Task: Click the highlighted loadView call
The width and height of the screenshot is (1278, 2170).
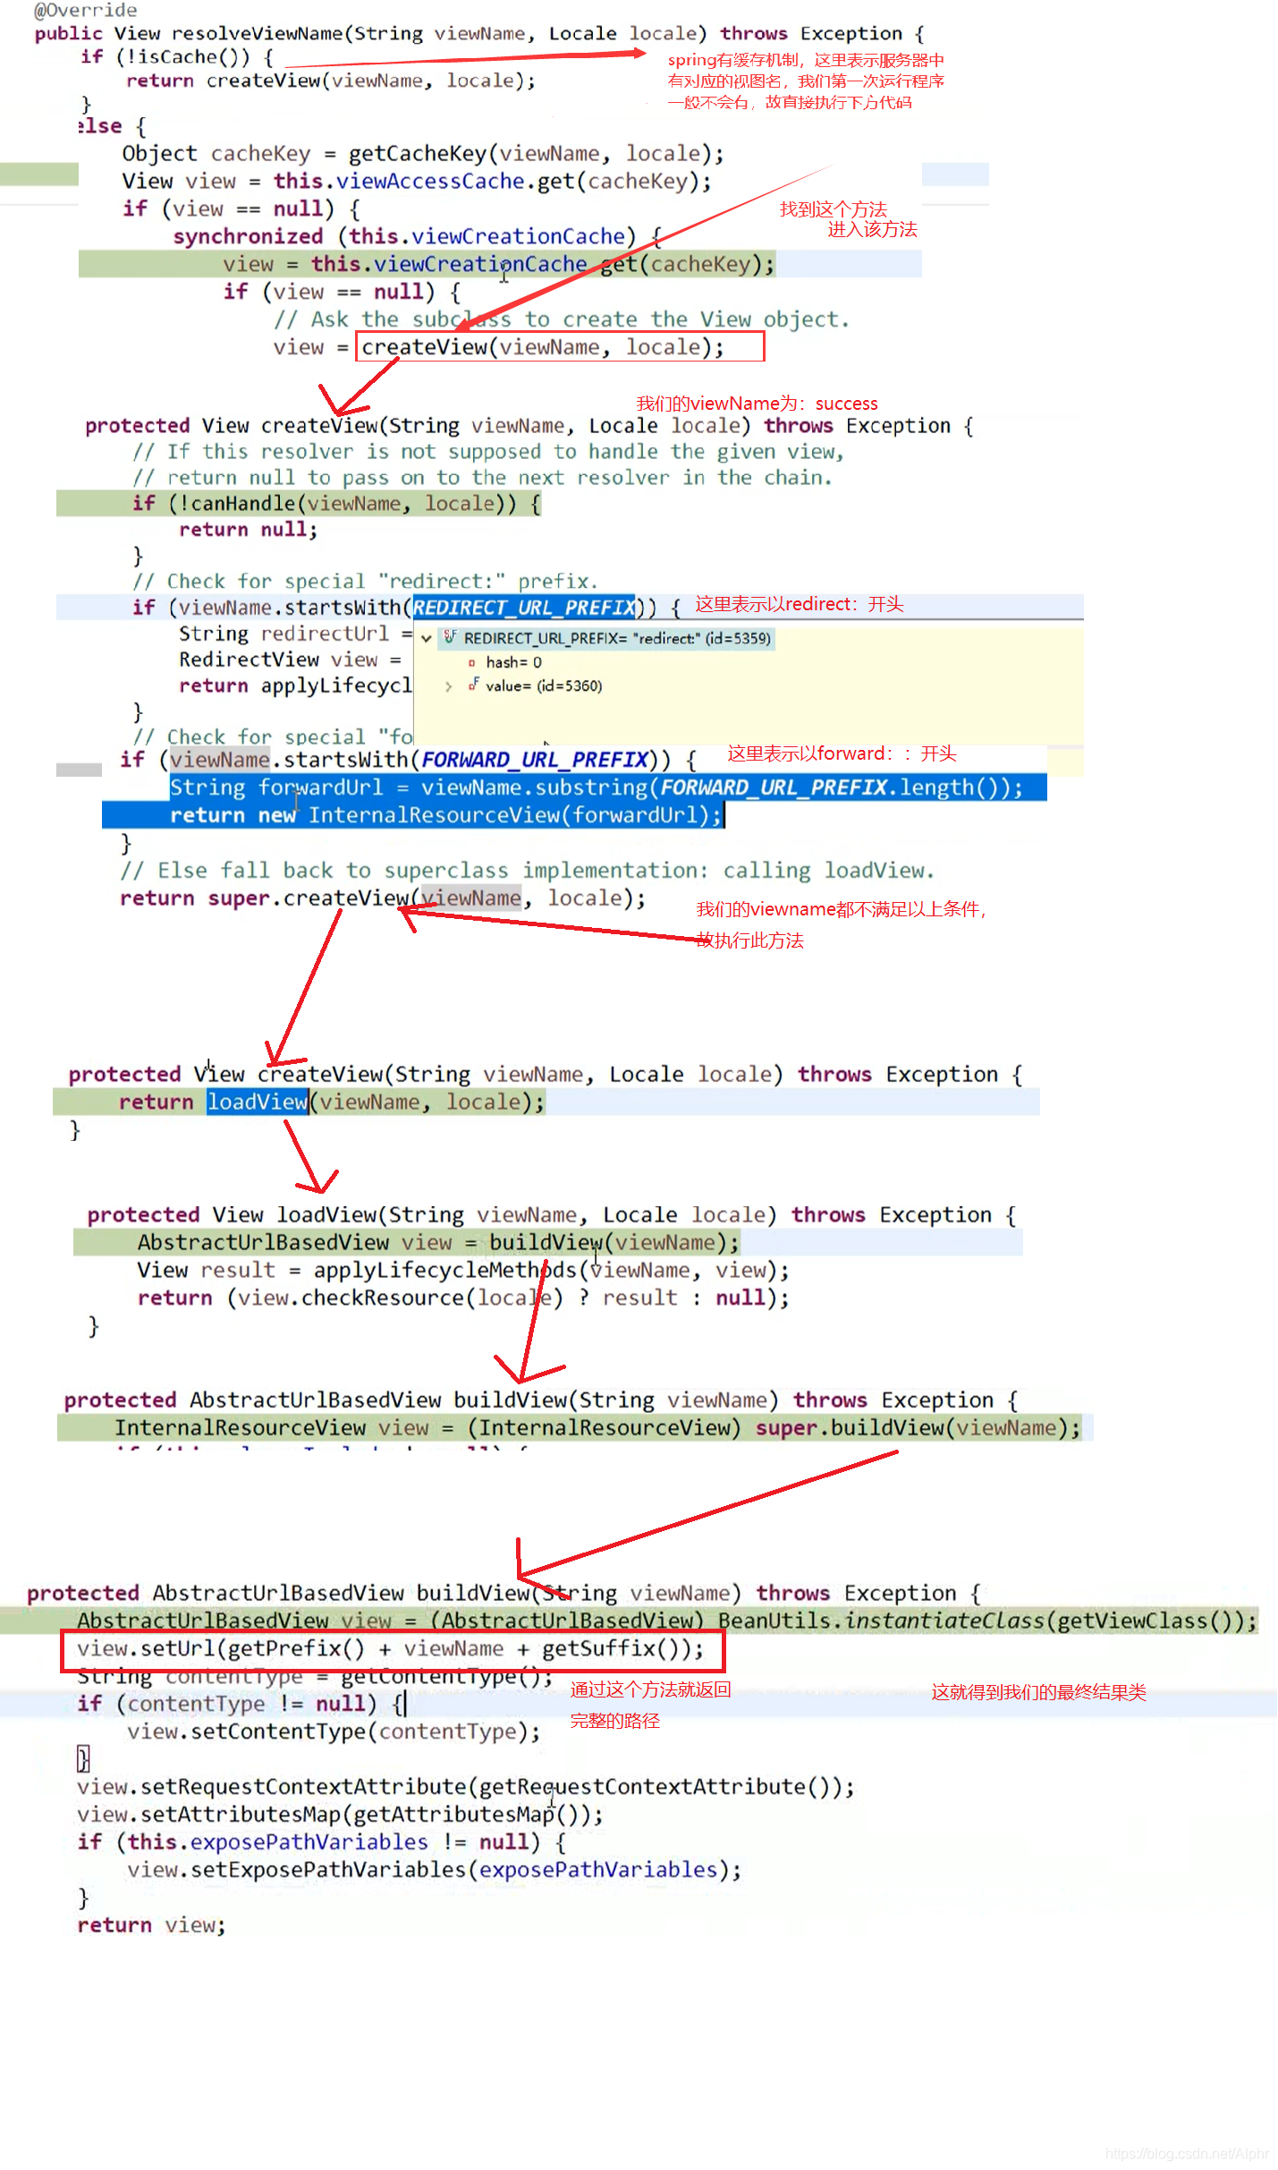Action: (258, 1102)
